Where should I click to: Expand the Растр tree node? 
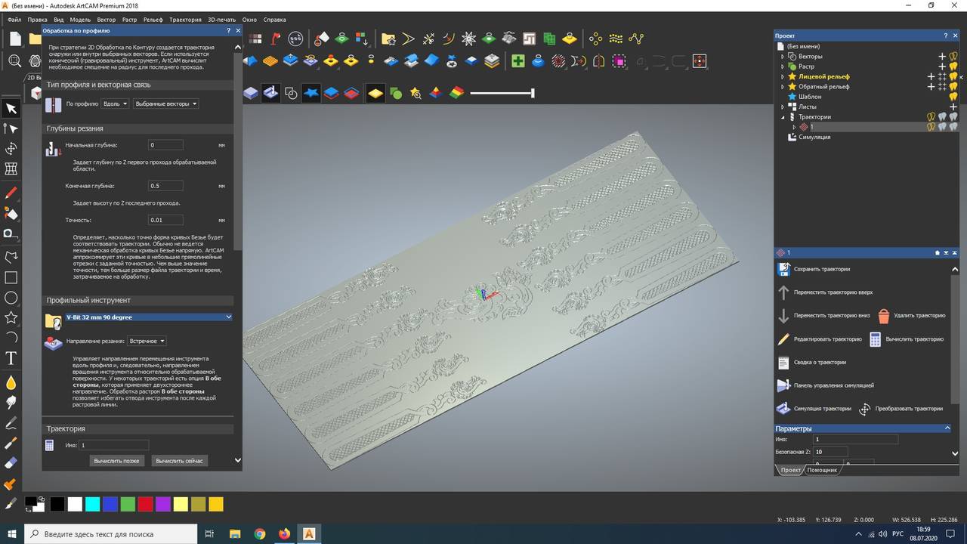783,66
